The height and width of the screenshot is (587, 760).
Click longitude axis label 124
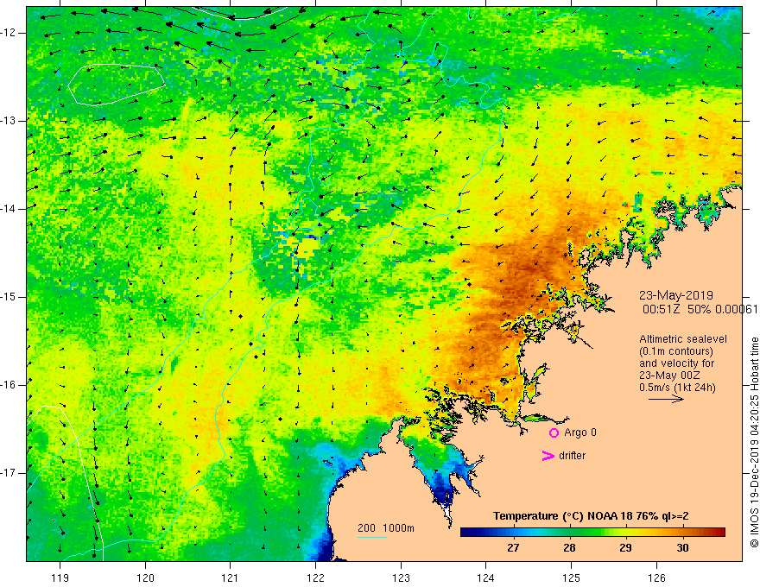coord(485,578)
